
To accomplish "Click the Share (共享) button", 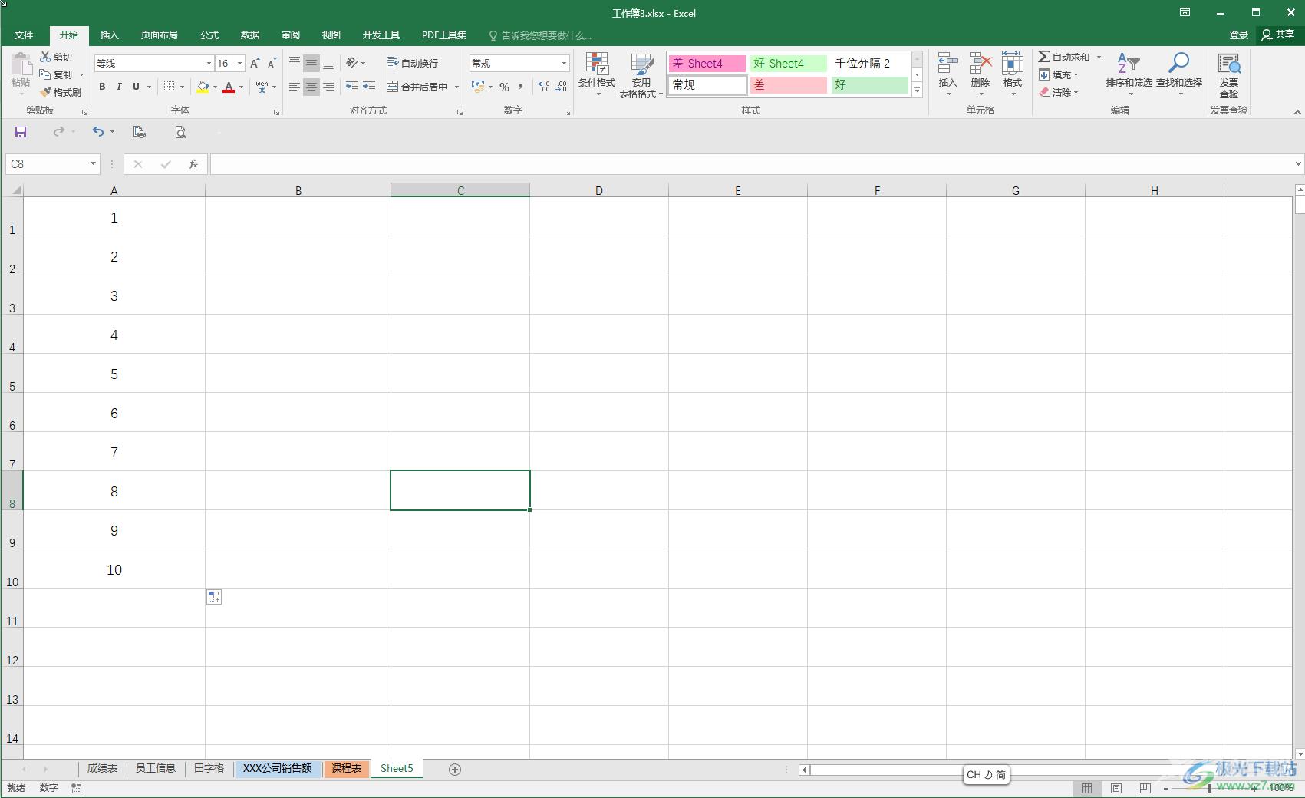I will point(1278,35).
